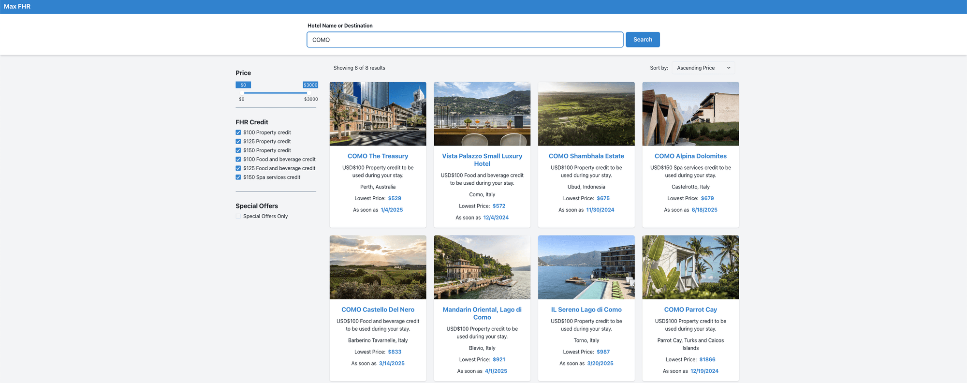The image size is (967, 383).
Task: Open the COMO The Treasury photo
Action: click(378, 114)
